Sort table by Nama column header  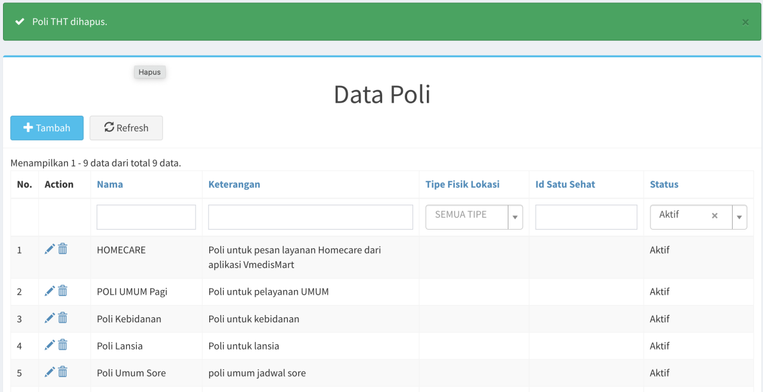pyautogui.click(x=110, y=184)
